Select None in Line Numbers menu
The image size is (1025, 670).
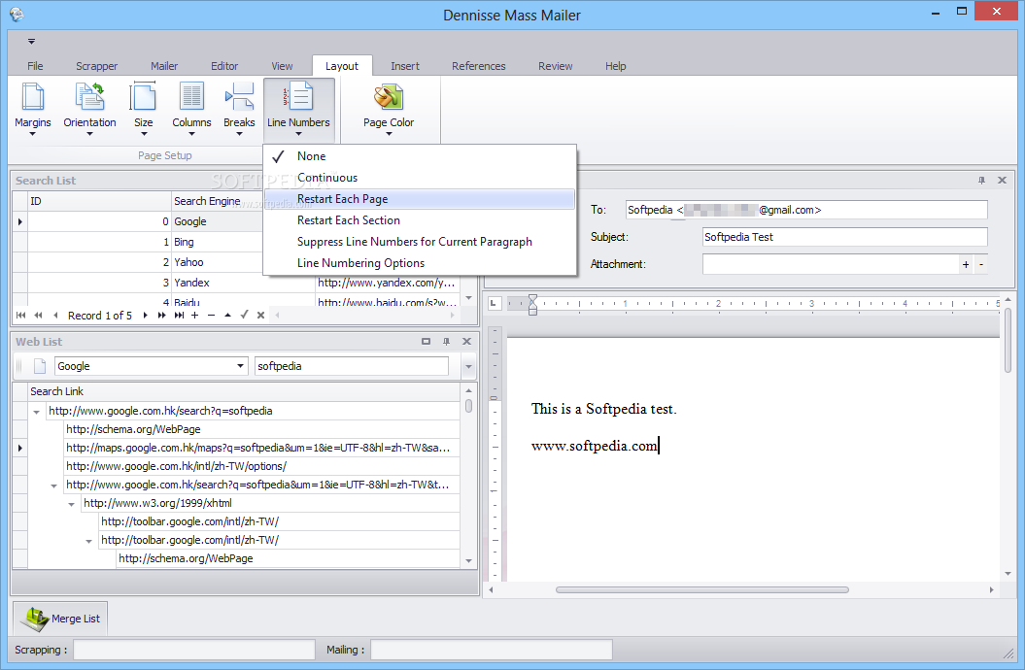click(x=420, y=156)
